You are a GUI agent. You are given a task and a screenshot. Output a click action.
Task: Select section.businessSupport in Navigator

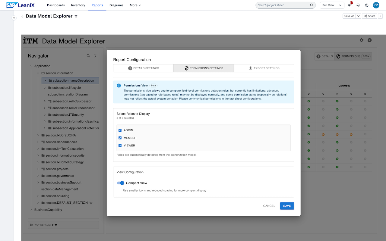(63, 182)
